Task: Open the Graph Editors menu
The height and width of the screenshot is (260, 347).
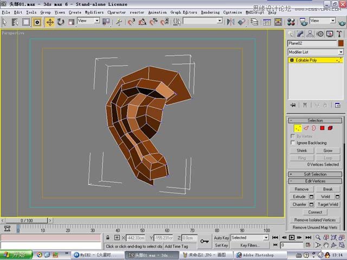Action: 184,12
